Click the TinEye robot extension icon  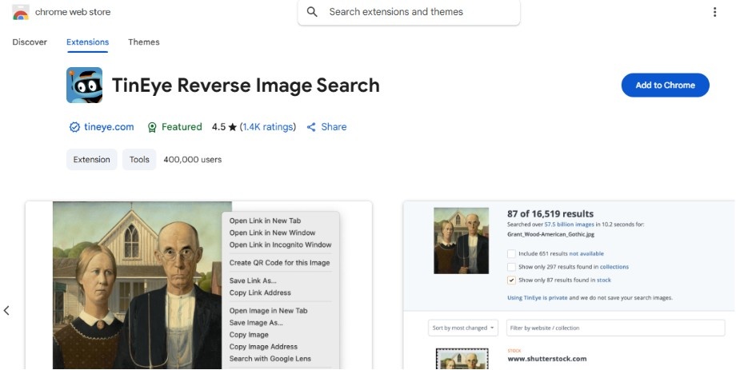tap(84, 86)
